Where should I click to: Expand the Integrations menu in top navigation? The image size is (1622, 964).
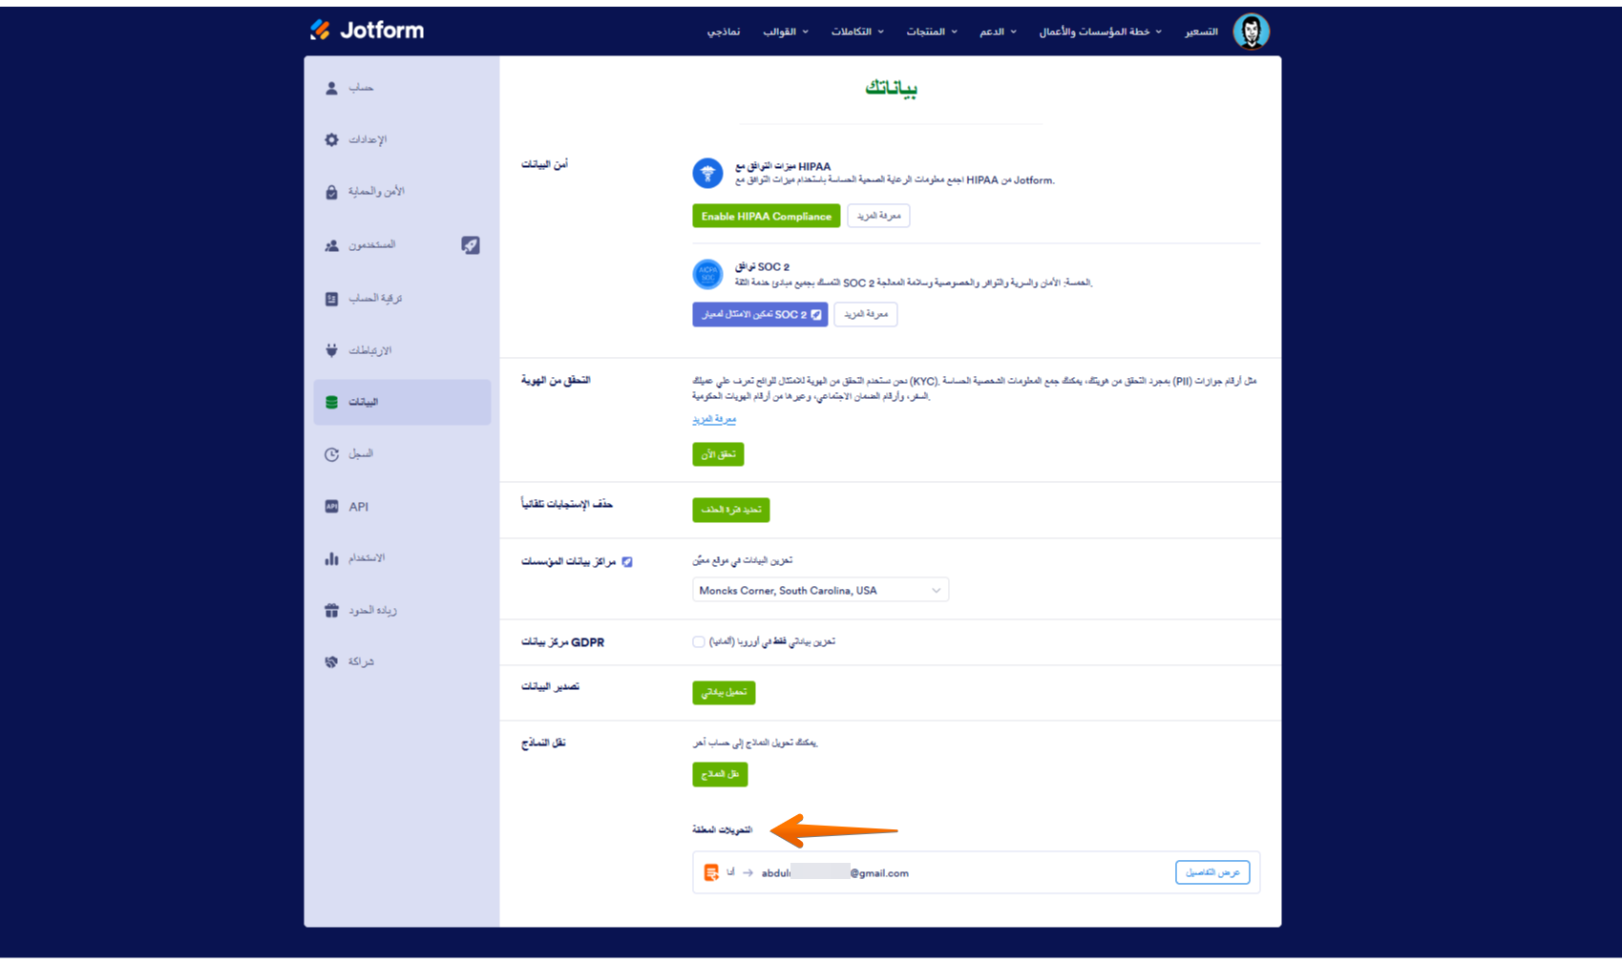click(x=856, y=31)
